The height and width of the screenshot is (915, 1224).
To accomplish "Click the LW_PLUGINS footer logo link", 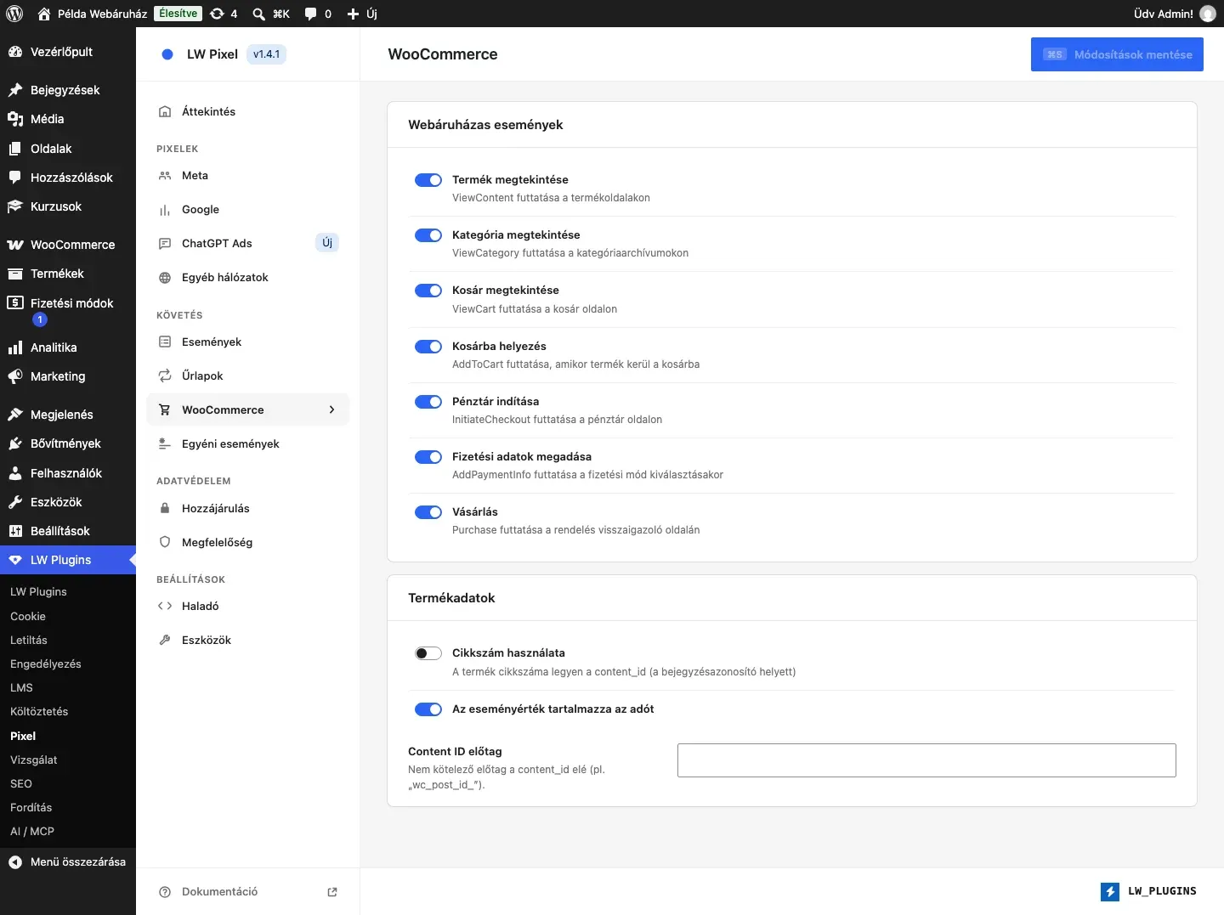I will click(x=1148, y=891).
